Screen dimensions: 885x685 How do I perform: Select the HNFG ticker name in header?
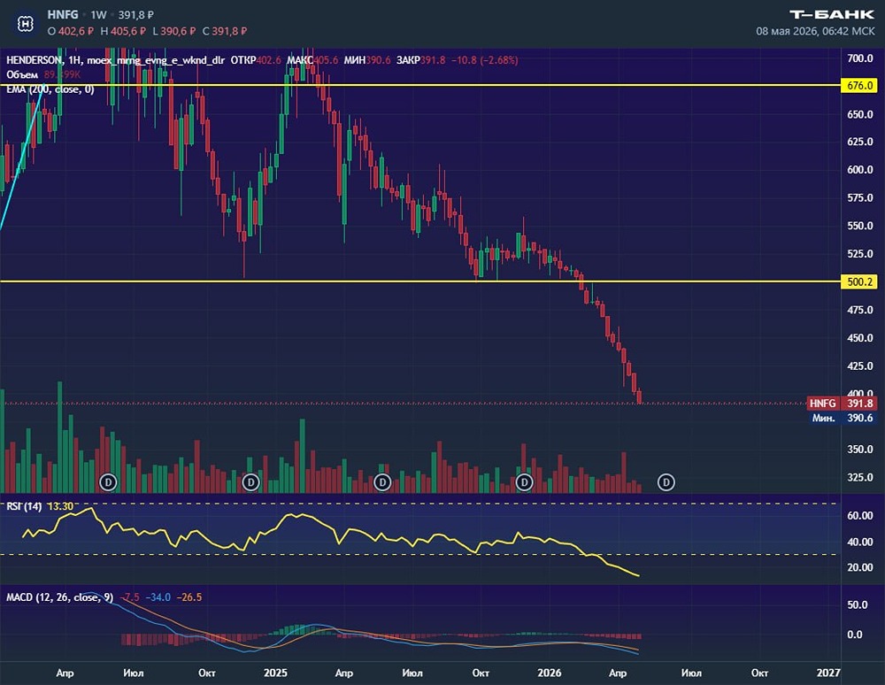(x=63, y=15)
